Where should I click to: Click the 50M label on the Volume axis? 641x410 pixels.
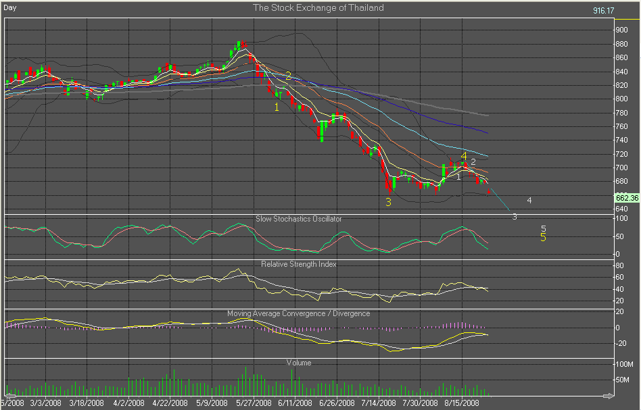pyautogui.click(x=623, y=380)
